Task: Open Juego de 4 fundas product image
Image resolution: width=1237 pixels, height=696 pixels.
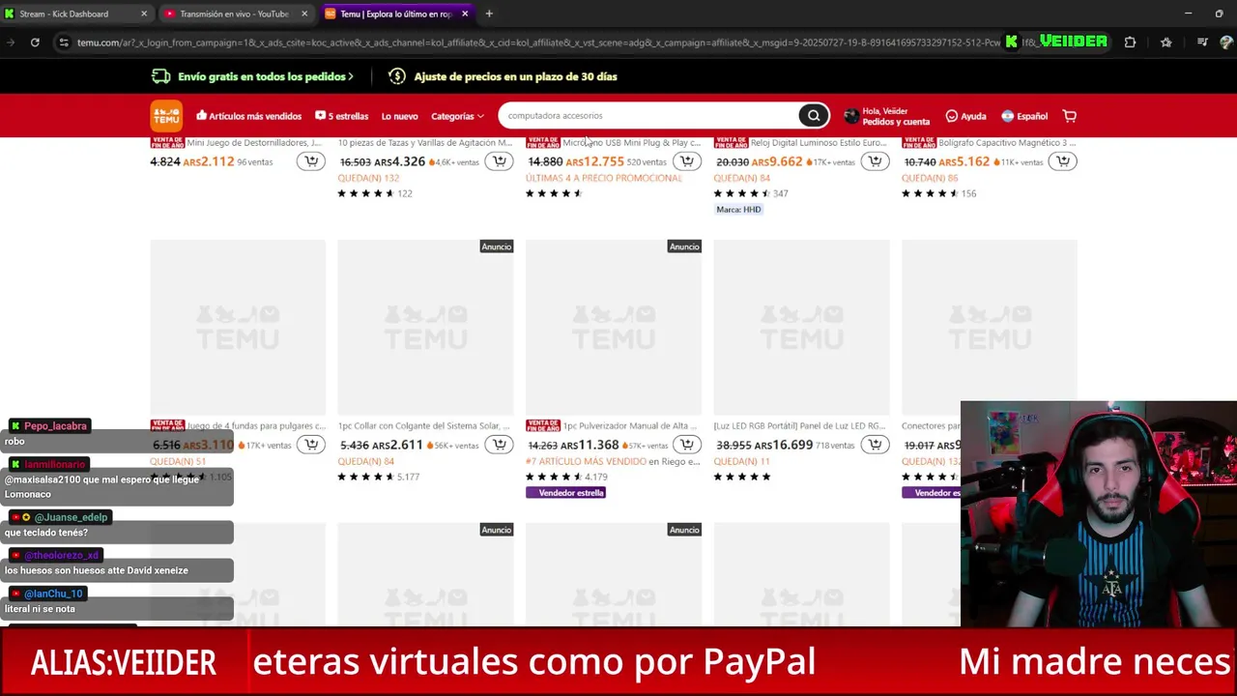Action: tap(238, 328)
